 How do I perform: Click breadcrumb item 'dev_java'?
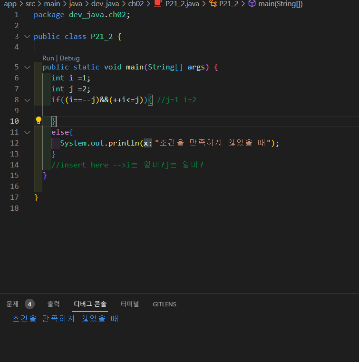(105, 4)
